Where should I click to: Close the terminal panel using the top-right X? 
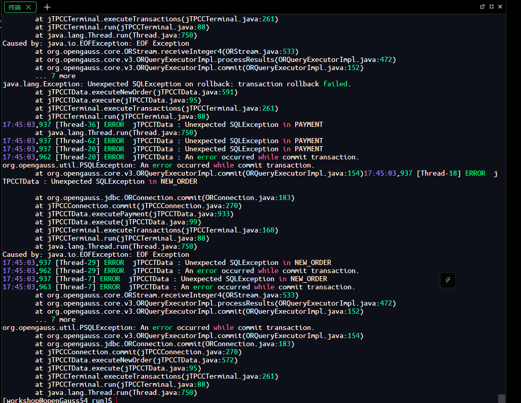(x=500, y=7)
